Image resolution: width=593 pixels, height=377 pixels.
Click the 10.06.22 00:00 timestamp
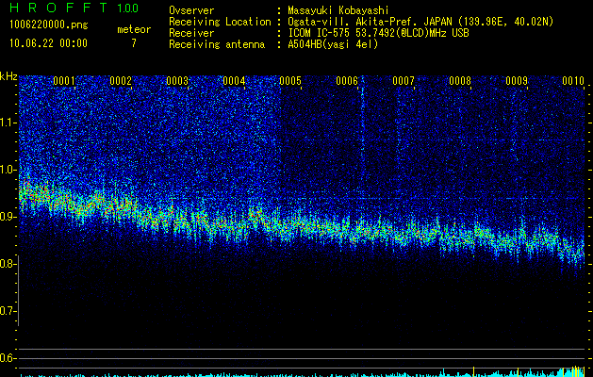[47, 43]
